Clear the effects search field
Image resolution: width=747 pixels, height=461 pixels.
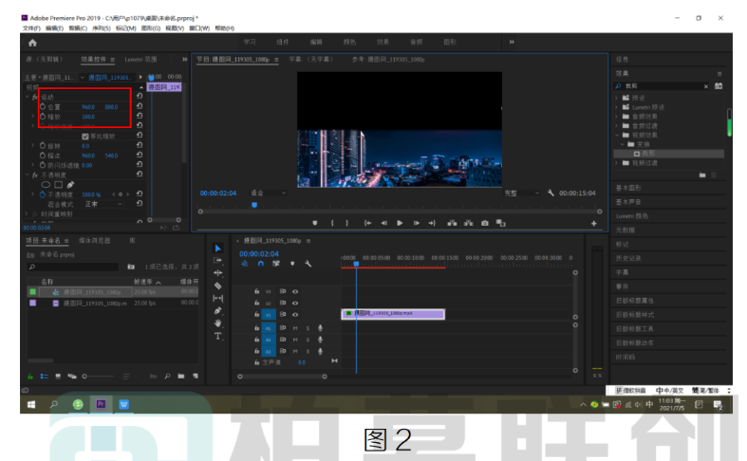tap(705, 86)
